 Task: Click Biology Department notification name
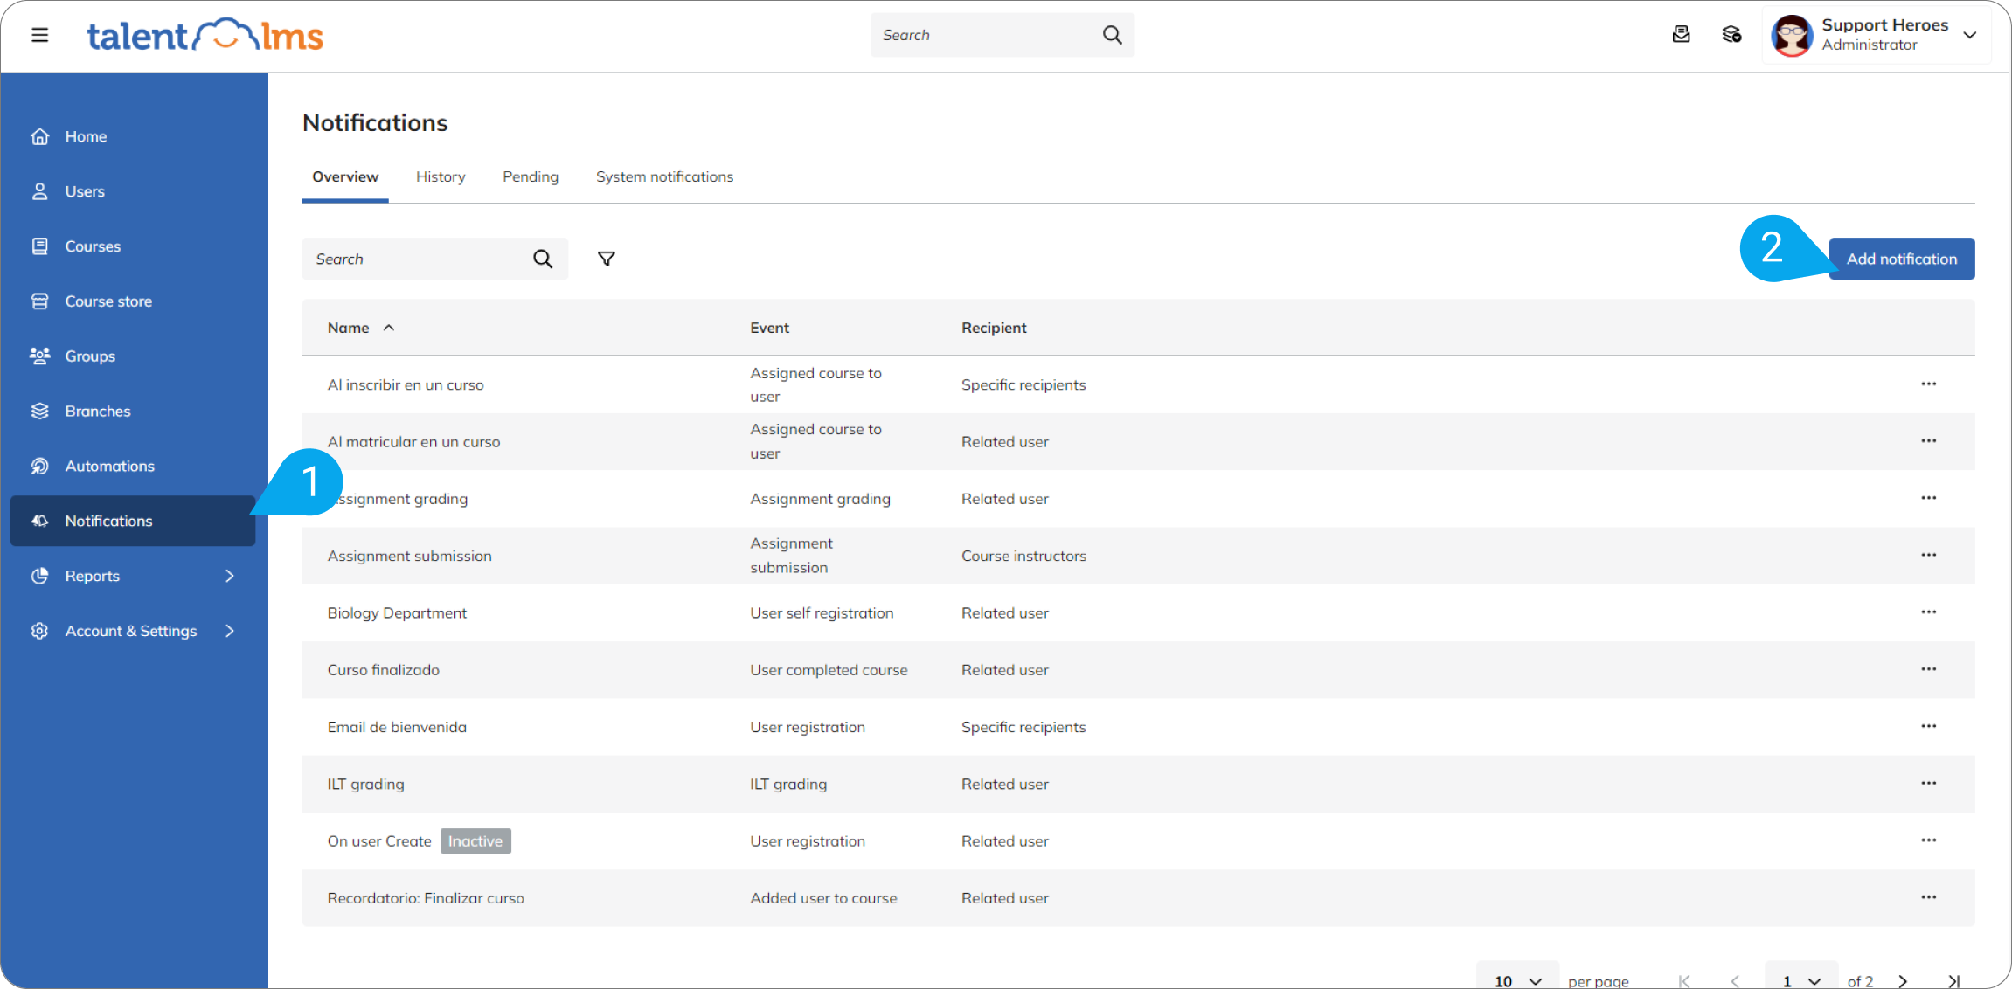[397, 613]
